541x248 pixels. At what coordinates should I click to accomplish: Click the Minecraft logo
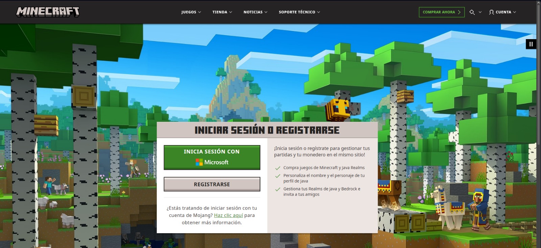pyautogui.click(x=48, y=12)
